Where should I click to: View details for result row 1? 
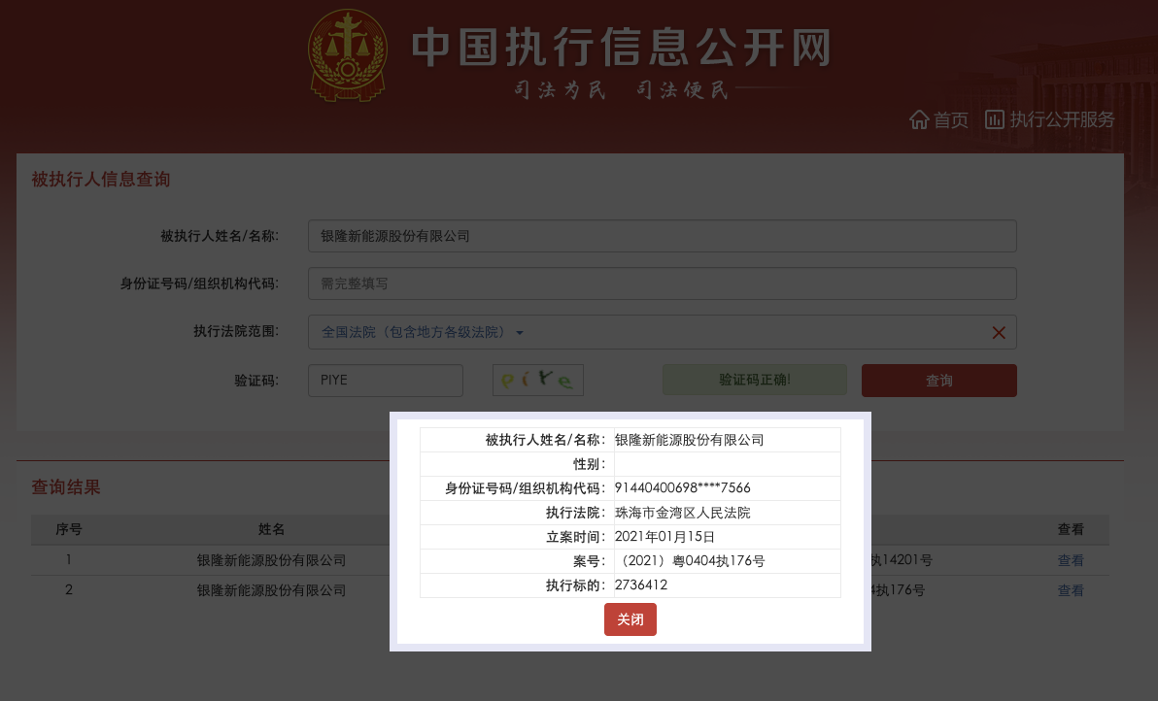pyautogui.click(x=1071, y=560)
